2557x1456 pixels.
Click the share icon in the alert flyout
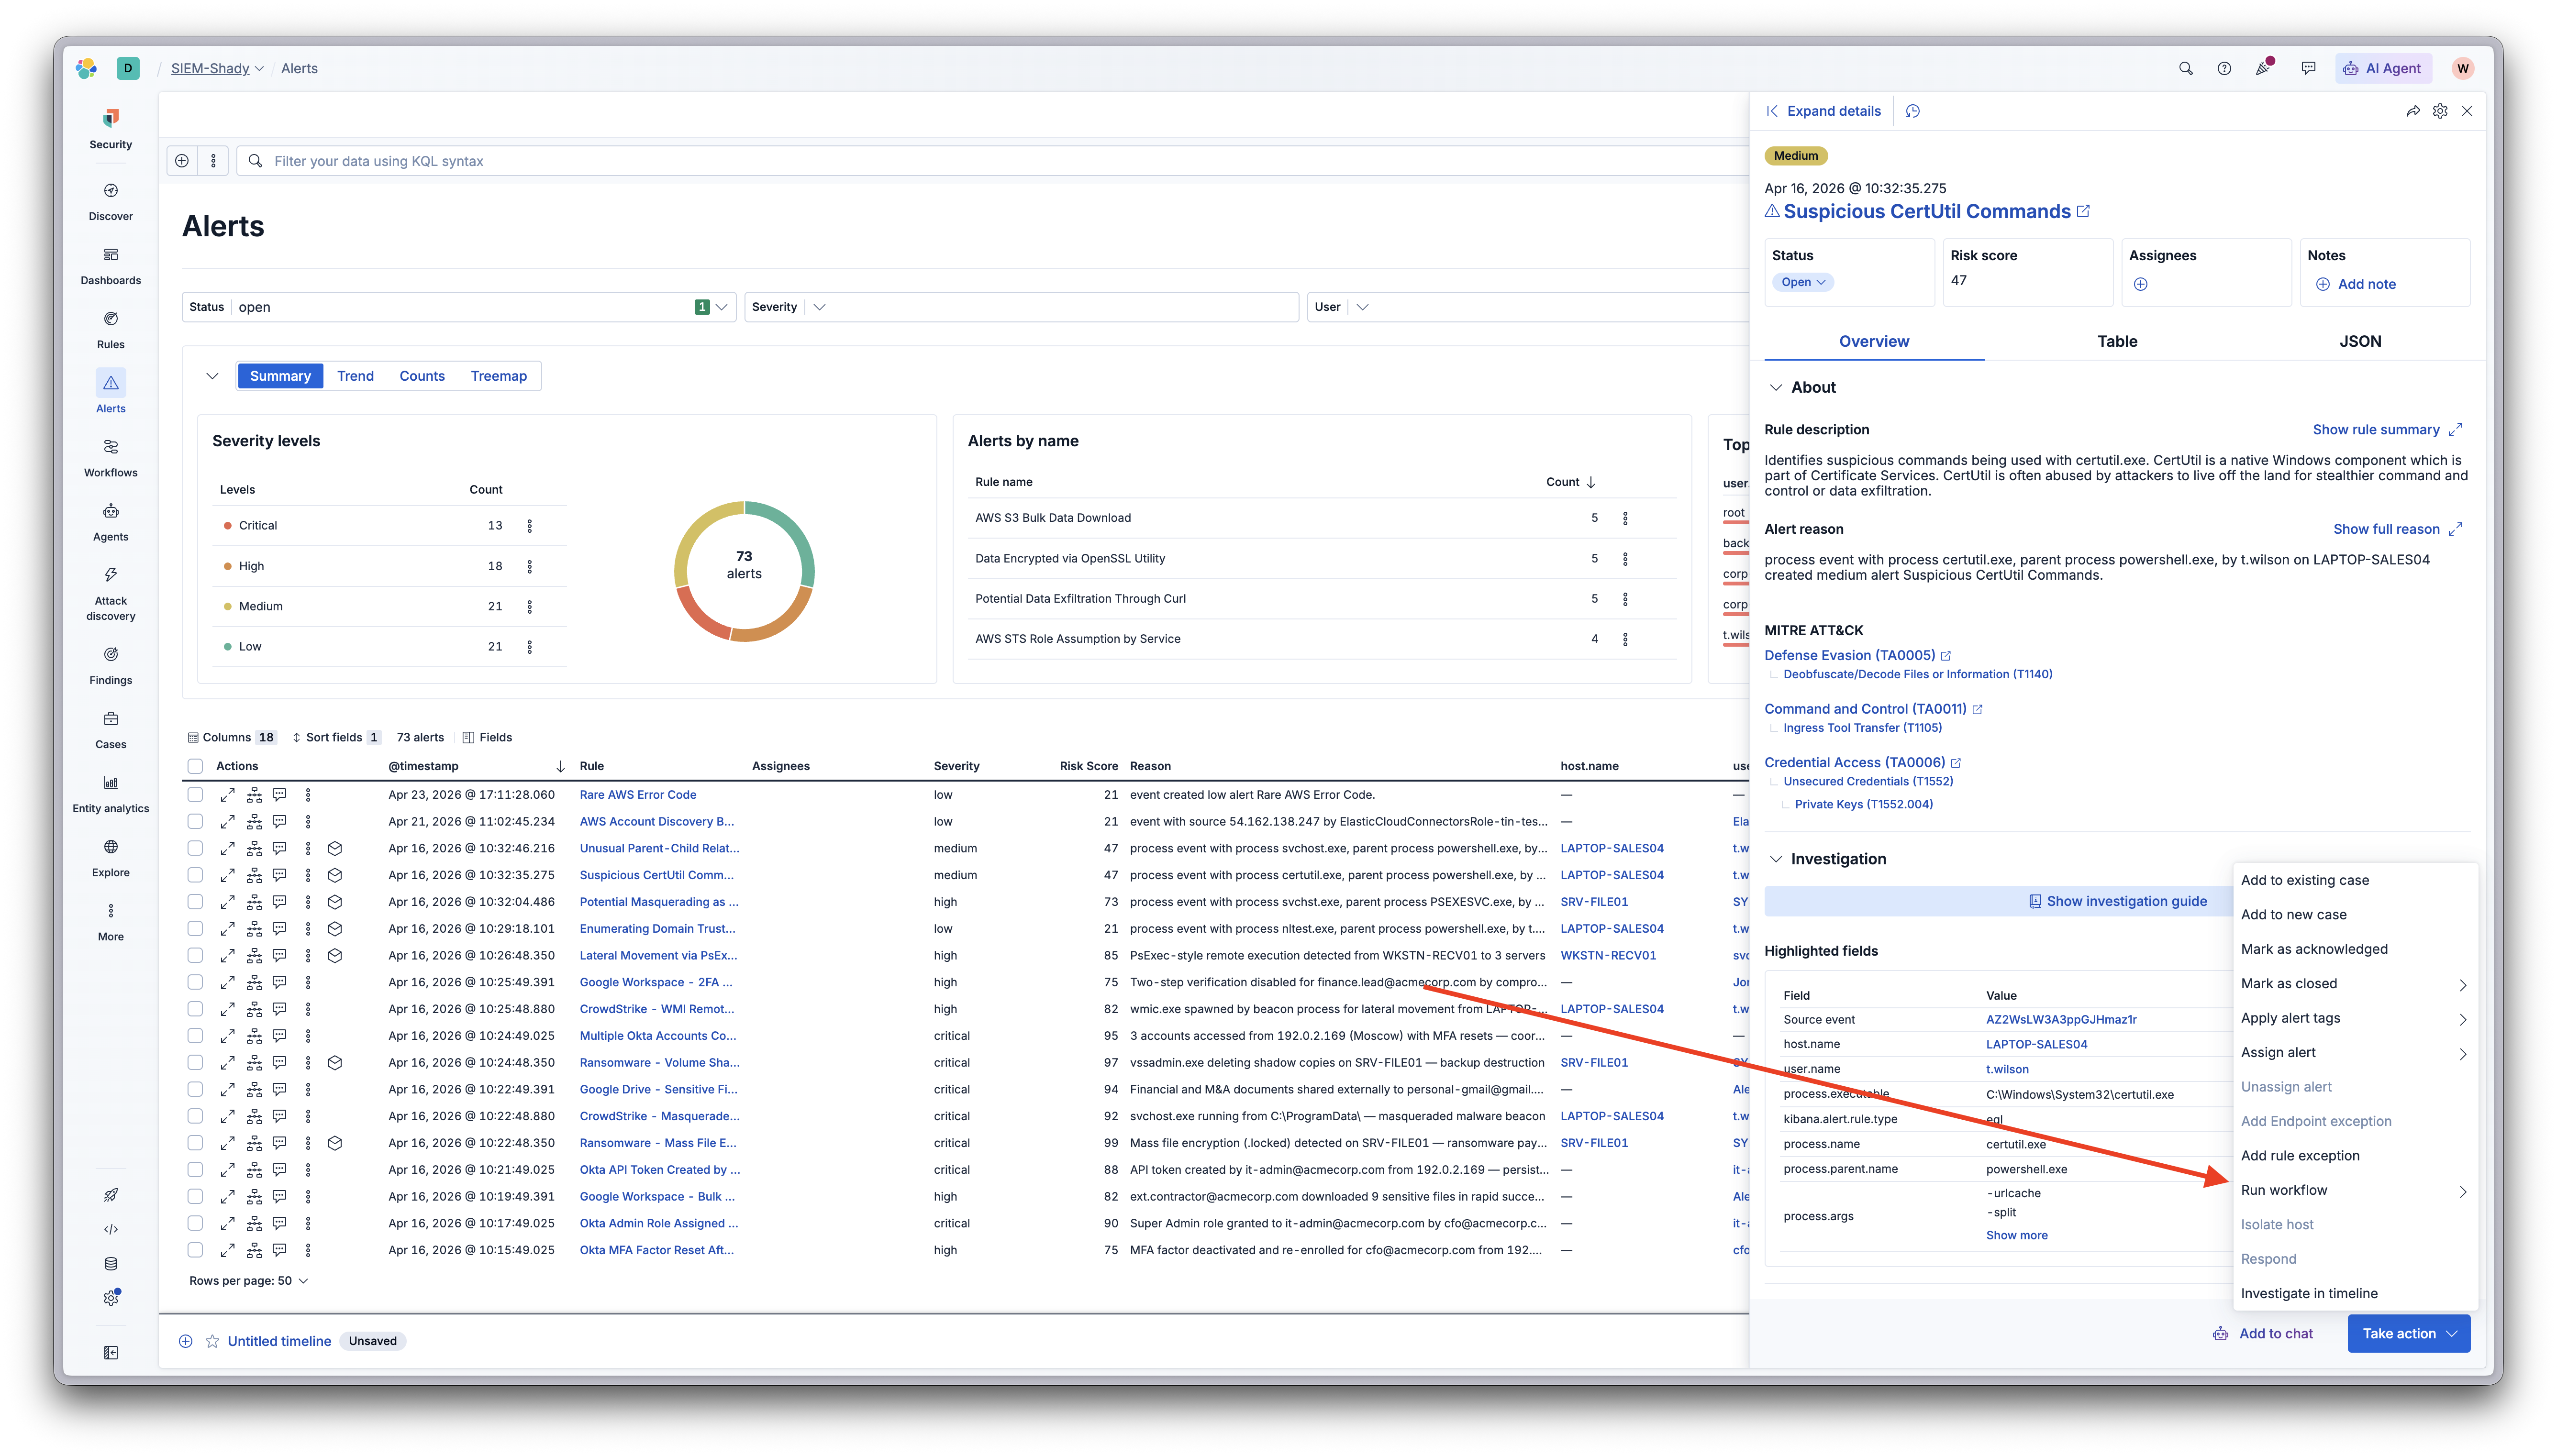pyautogui.click(x=2412, y=111)
